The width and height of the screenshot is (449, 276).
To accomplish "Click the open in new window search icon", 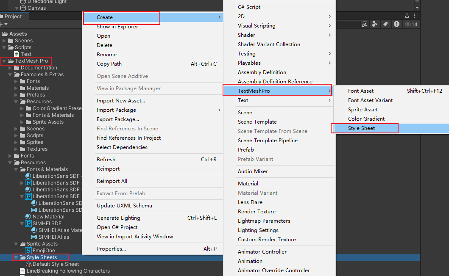I will coord(364,24).
